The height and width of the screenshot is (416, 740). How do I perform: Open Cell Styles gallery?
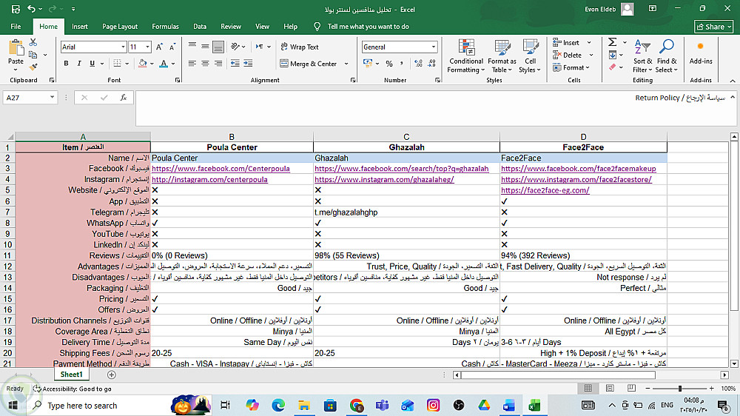pos(530,56)
